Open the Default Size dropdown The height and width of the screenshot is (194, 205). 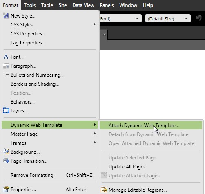168,18
